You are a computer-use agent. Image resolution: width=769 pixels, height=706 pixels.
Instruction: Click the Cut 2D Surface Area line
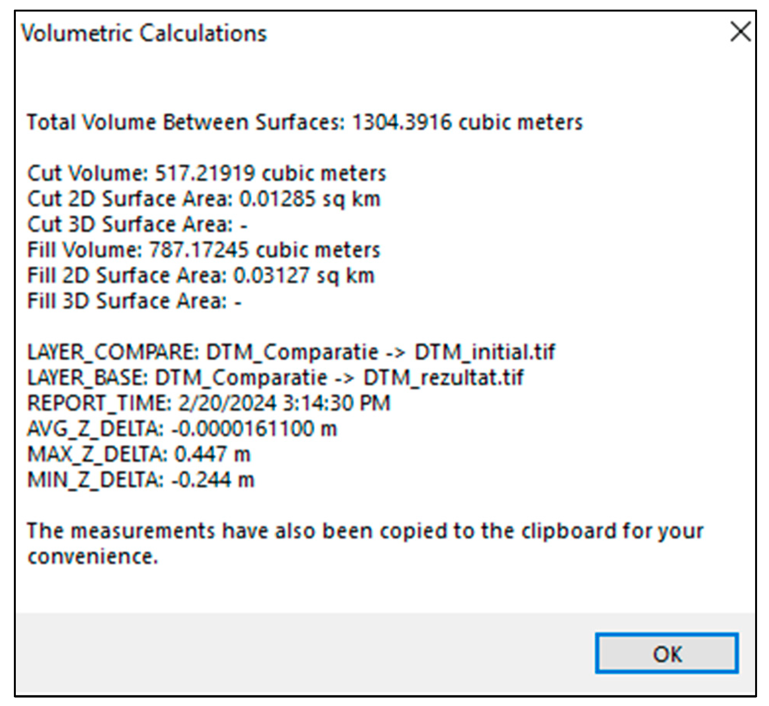pos(204,199)
